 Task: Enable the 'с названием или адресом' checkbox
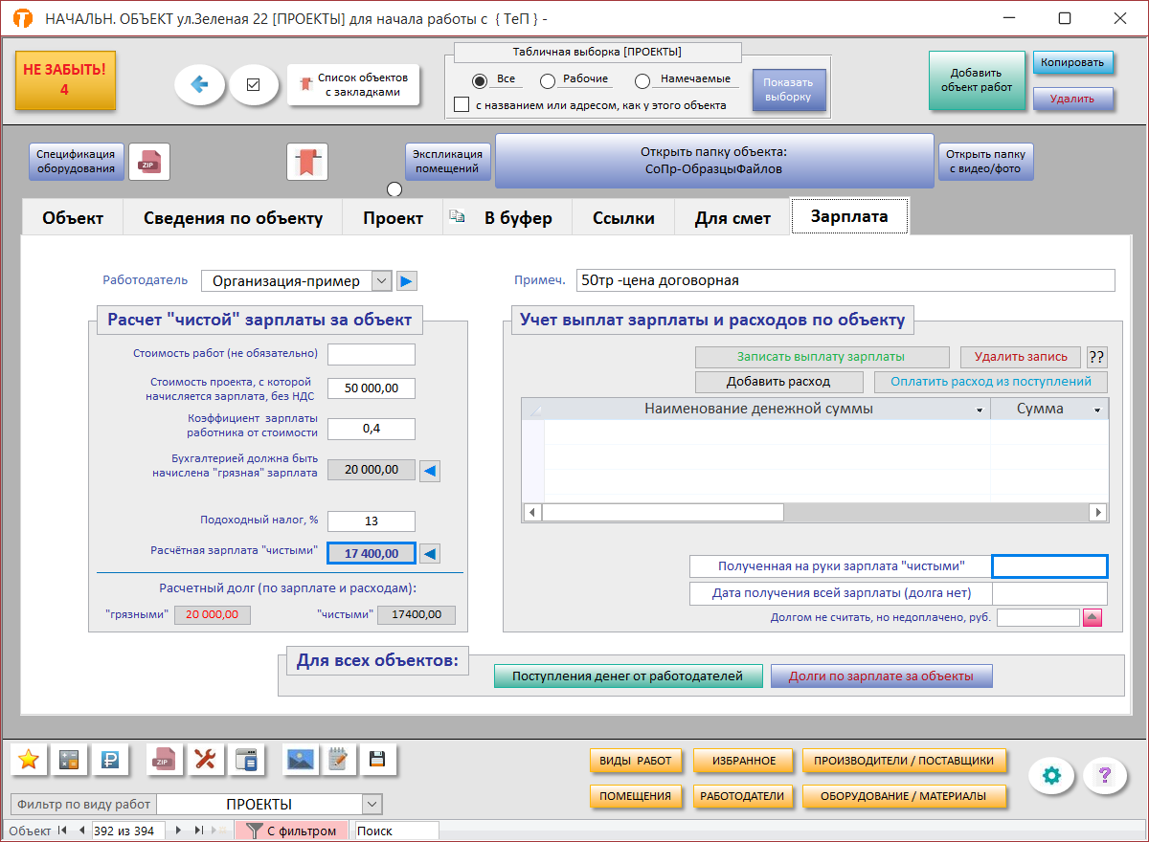point(462,104)
